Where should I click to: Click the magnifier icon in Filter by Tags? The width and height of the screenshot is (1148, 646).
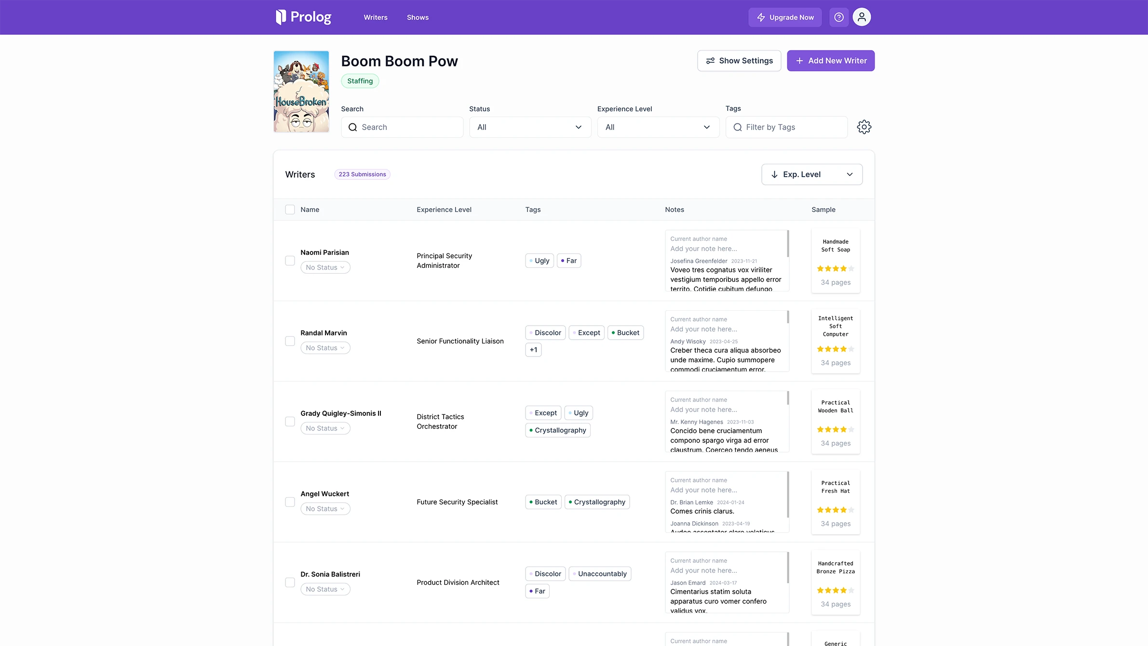click(x=738, y=127)
